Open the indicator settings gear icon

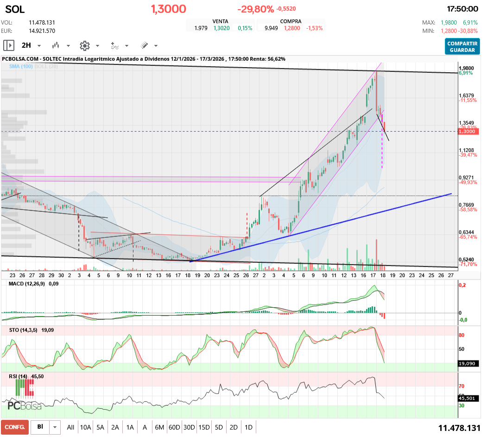tap(84, 45)
